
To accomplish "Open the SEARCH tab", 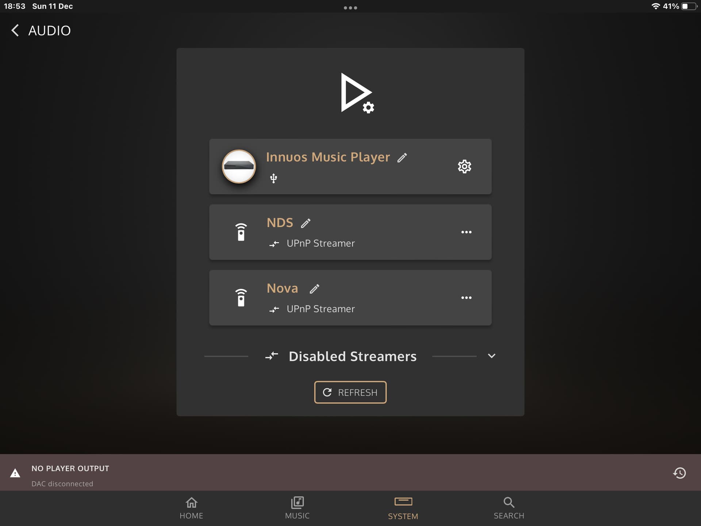I will coord(509,508).
